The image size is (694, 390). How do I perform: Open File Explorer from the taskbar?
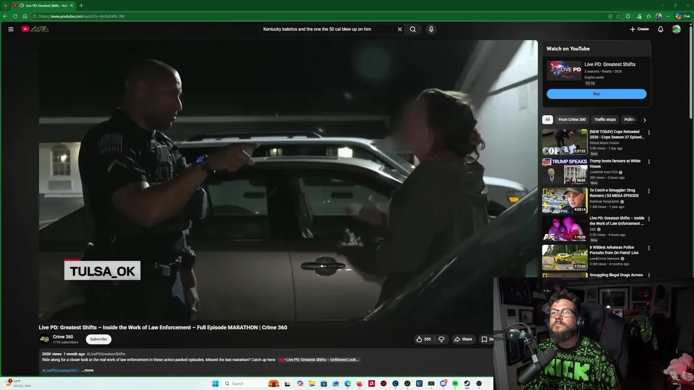[x=312, y=383]
